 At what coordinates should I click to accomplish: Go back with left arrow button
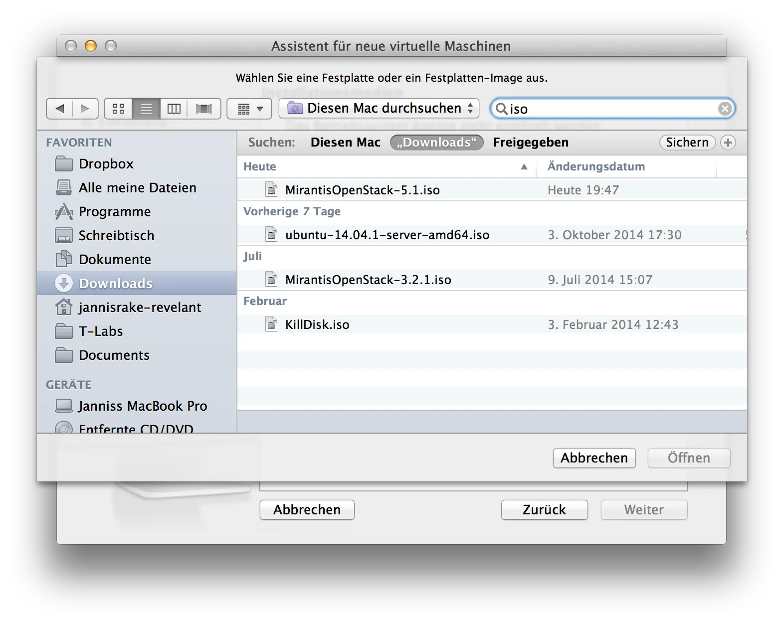click(60, 109)
